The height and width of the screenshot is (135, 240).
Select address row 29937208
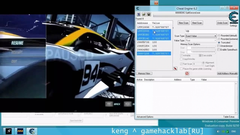click(x=154, y=53)
